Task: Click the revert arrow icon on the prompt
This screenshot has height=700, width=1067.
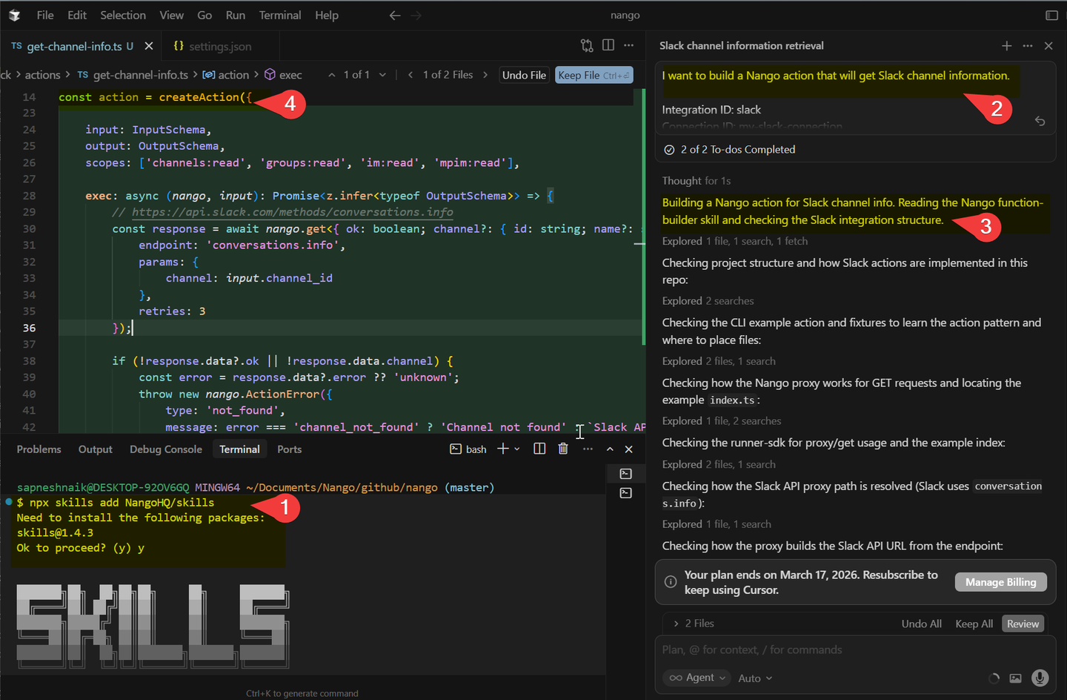Action: pyautogui.click(x=1040, y=121)
